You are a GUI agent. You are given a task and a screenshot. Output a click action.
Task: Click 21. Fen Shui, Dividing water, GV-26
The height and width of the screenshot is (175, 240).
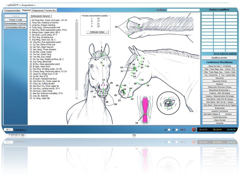click(x=46, y=69)
